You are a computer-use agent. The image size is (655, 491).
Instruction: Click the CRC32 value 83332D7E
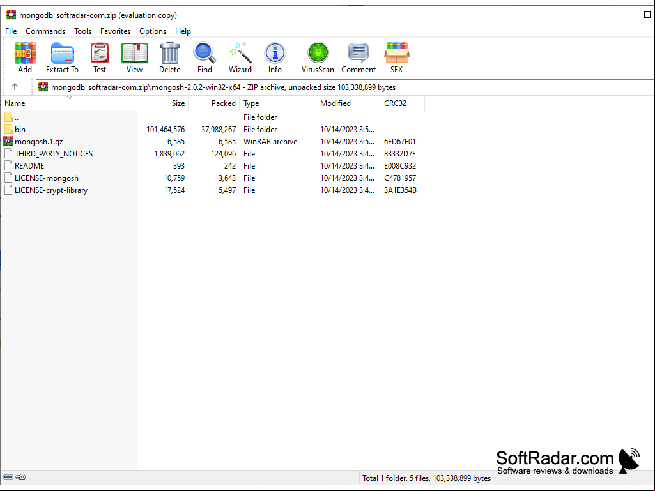coord(400,154)
